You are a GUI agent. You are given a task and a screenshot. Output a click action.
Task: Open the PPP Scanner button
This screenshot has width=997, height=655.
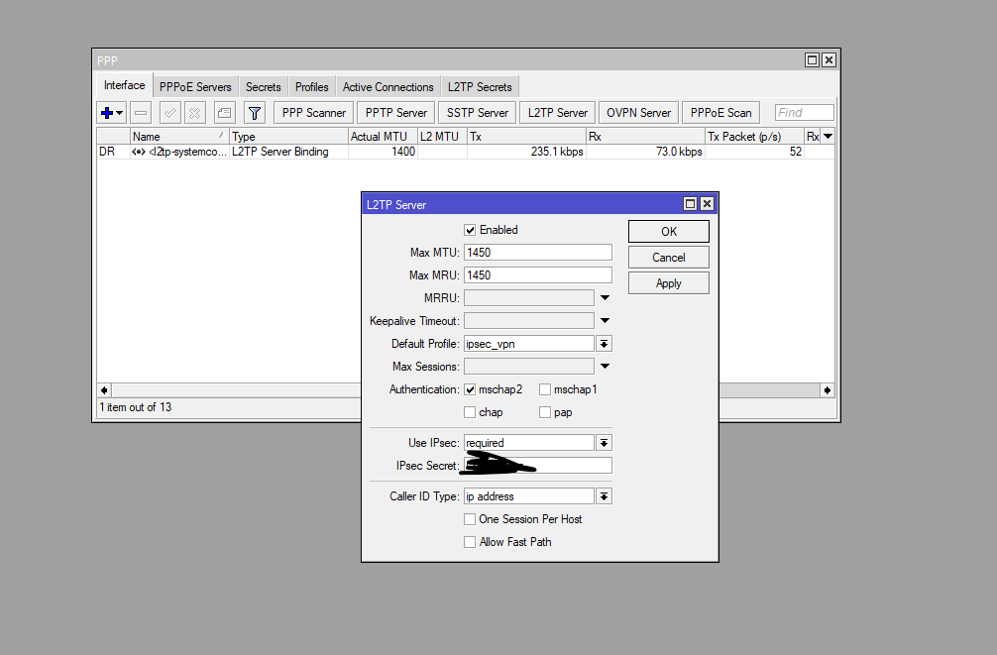pyautogui.click(x=313, y=113)
